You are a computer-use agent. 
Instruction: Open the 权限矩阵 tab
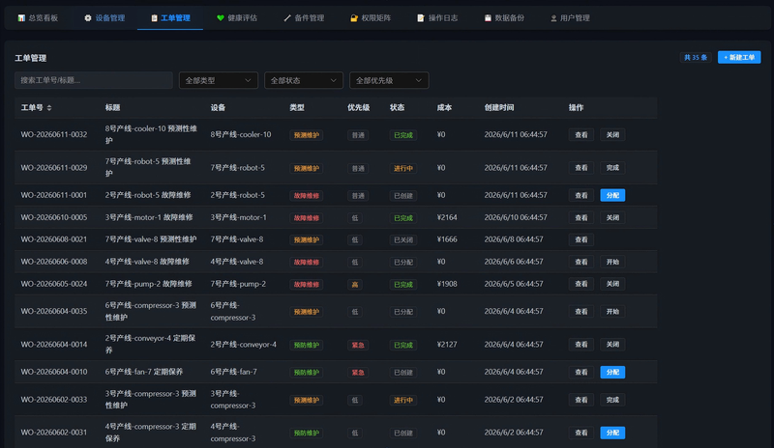[x=371, y=18]
